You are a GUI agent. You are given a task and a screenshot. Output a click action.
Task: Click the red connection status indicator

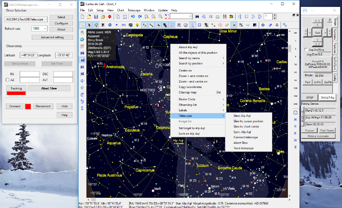(28, 106)
